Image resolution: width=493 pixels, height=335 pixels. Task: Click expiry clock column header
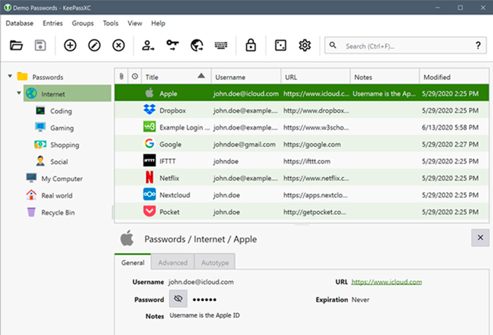point(135,77)
